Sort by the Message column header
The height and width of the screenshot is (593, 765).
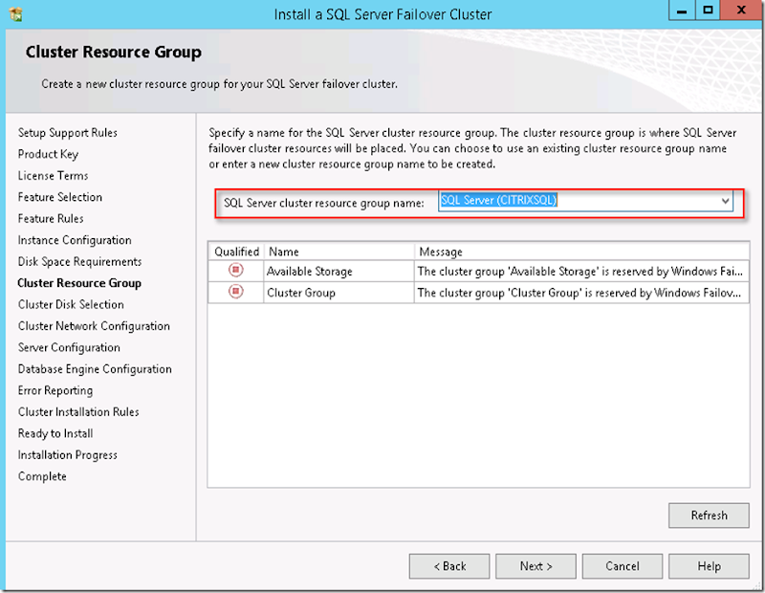pos(579,252)
